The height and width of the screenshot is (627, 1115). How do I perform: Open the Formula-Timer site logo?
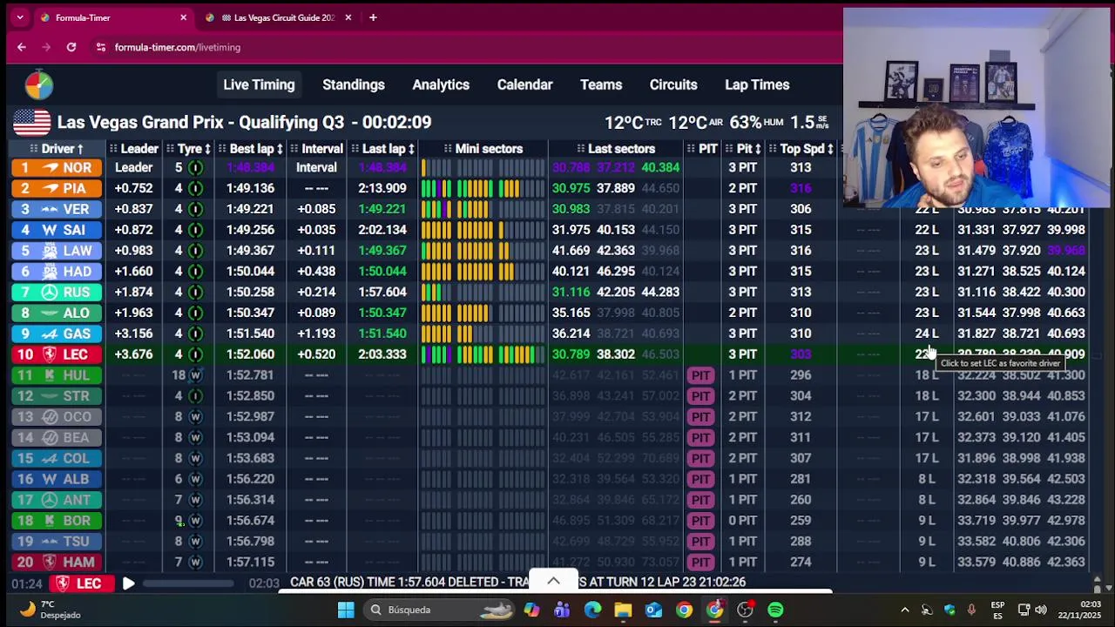38,84
